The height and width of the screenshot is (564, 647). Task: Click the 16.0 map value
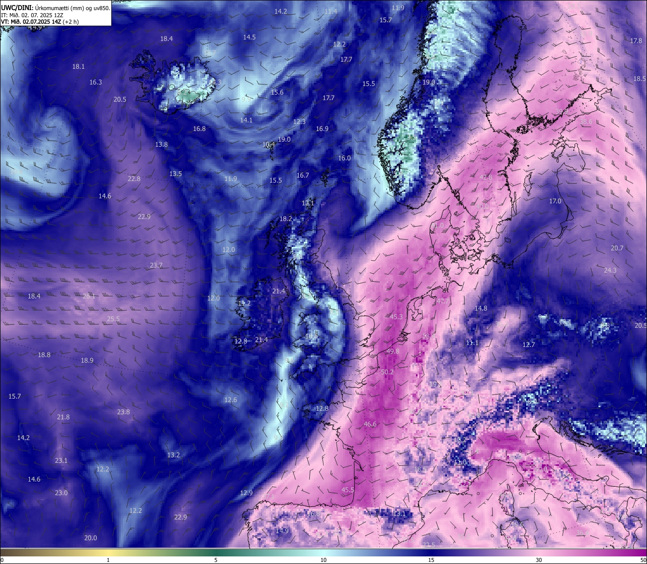coord(344,158)
